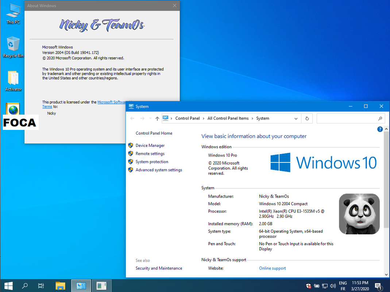Click the volume speaker tray icon

[x=333, y=286]
